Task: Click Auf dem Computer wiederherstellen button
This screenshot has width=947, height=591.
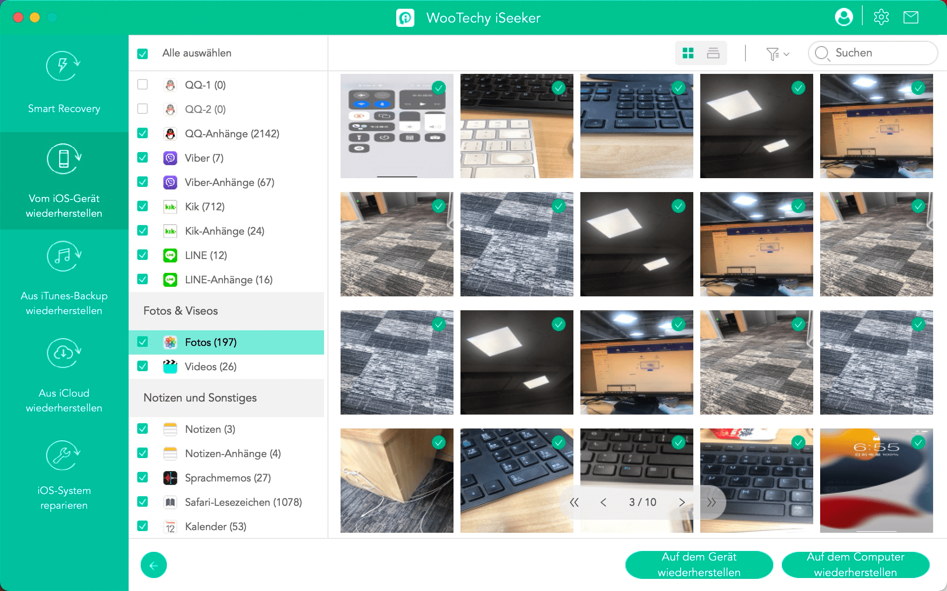Action: [855, 564]
